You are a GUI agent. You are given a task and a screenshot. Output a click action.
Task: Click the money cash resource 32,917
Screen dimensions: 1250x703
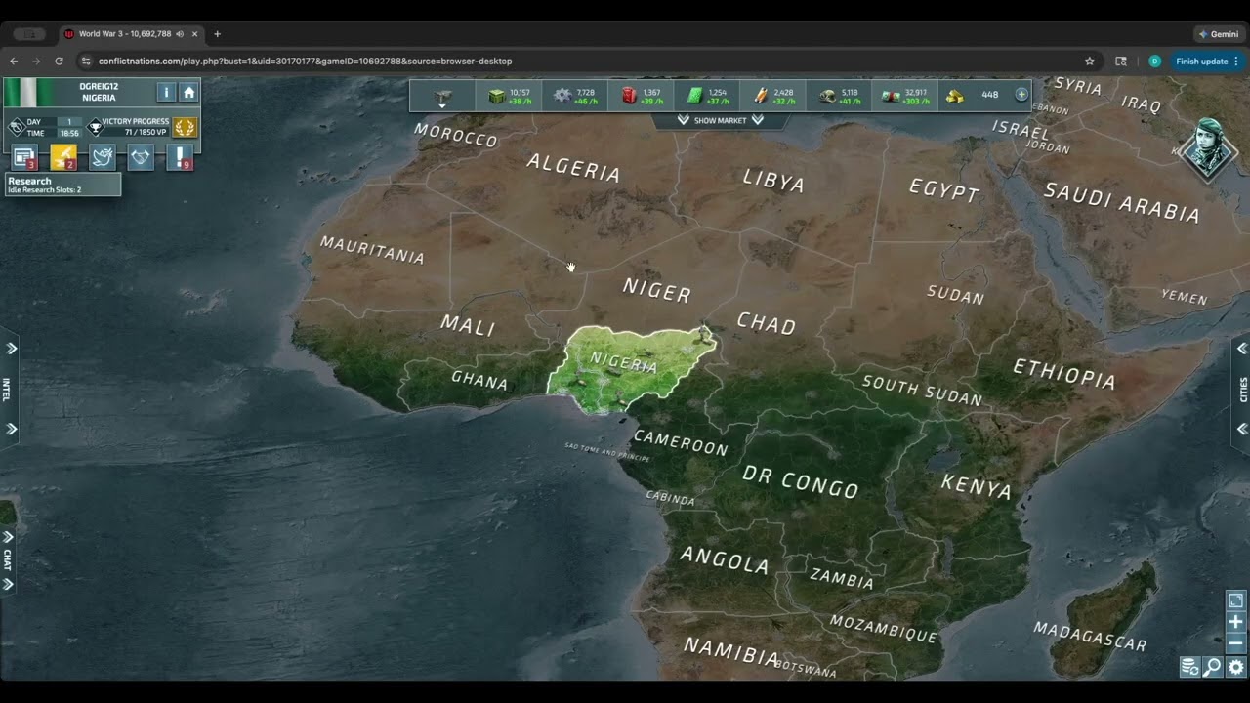tap(905, 96)
